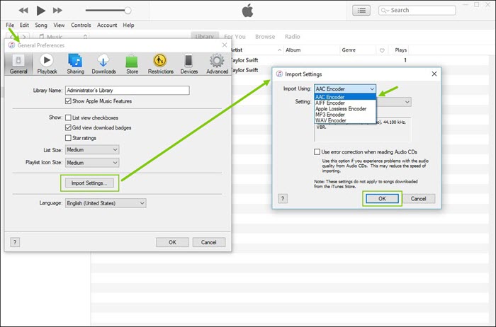Click the General Preferences help button
Screen dimensions: 496x327
click(x=15, y=242)
